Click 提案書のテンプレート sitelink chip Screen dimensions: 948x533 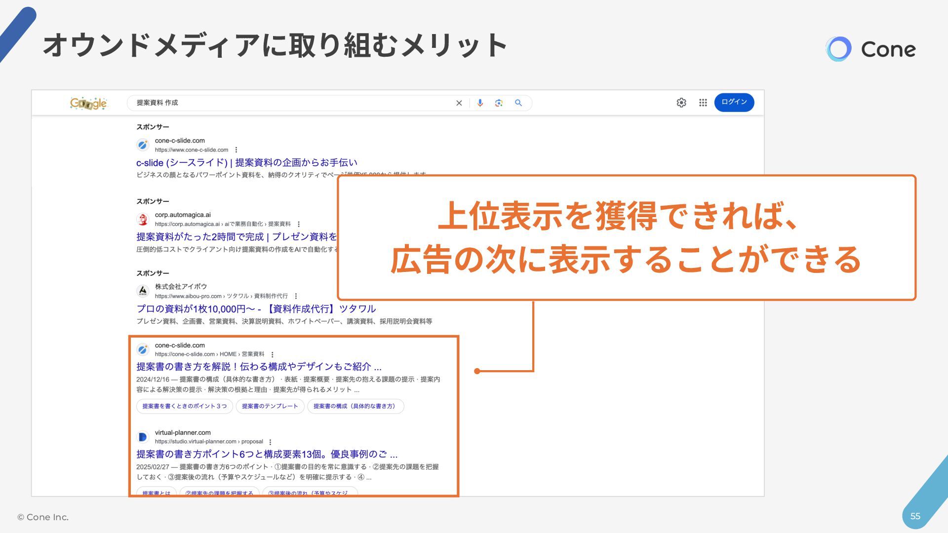point(270,406)
